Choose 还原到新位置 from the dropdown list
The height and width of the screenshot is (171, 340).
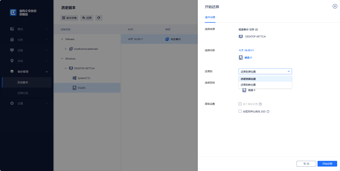[248, 85]
